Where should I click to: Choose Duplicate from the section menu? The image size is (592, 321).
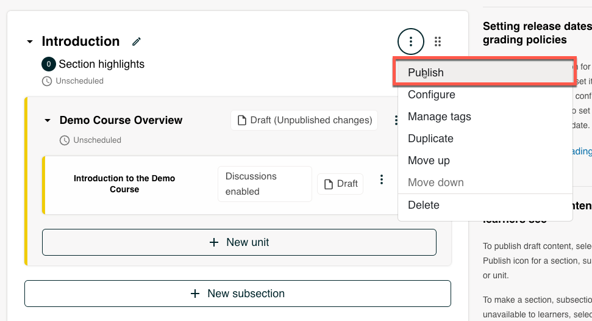coord(430,139)
